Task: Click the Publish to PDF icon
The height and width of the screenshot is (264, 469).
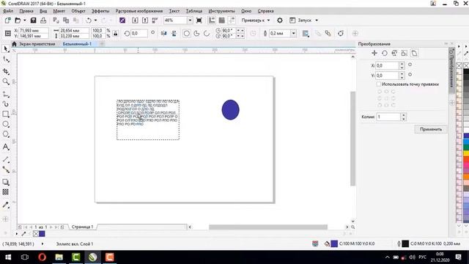Action: pyautogui.click(x=155, y=21)
